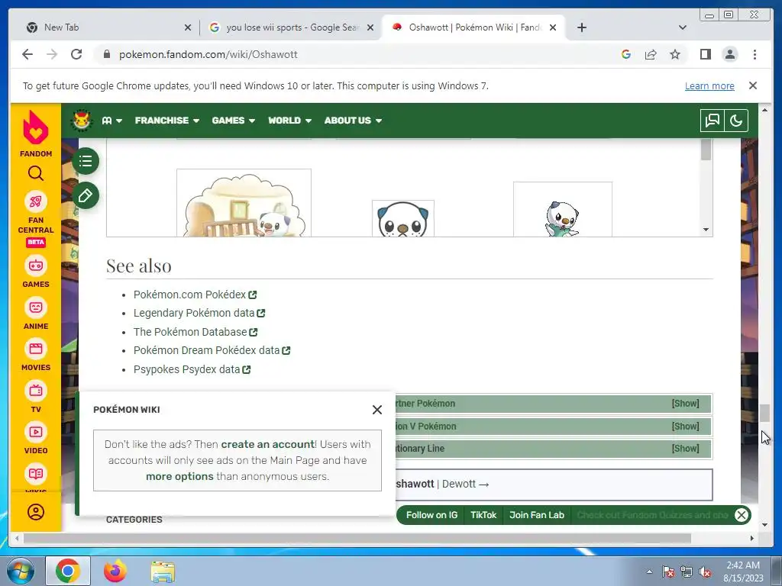Click the more options link

[x=179, y=476]
